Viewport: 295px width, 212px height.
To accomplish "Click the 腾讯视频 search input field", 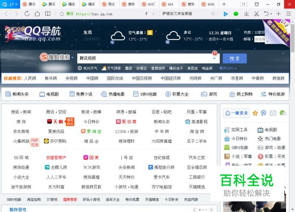I will point(145,58).
